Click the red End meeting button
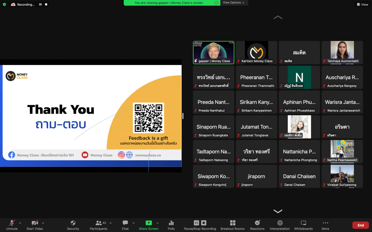This screenshot has height=232, width=372. pos(360,225)
